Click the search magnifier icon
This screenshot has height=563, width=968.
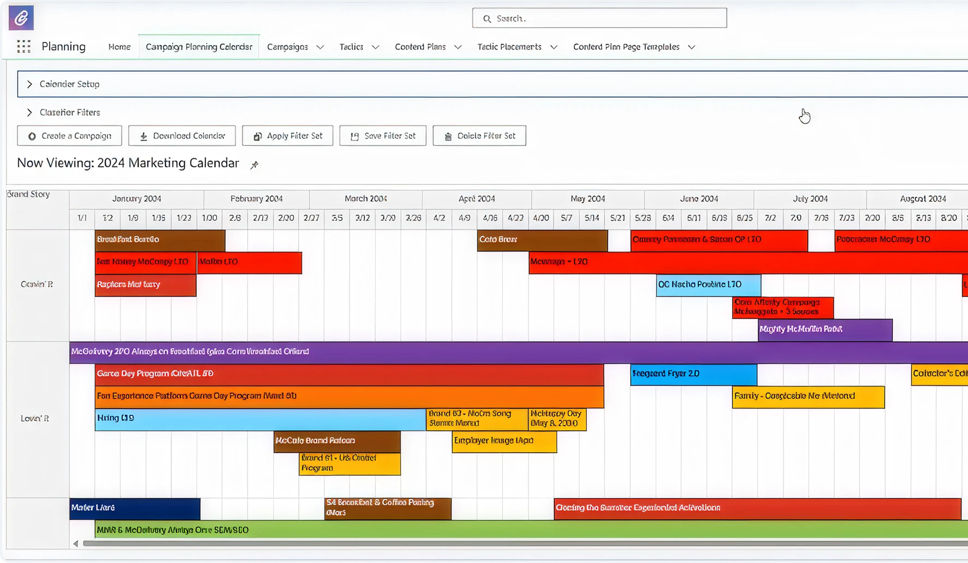tap(487, 19)
